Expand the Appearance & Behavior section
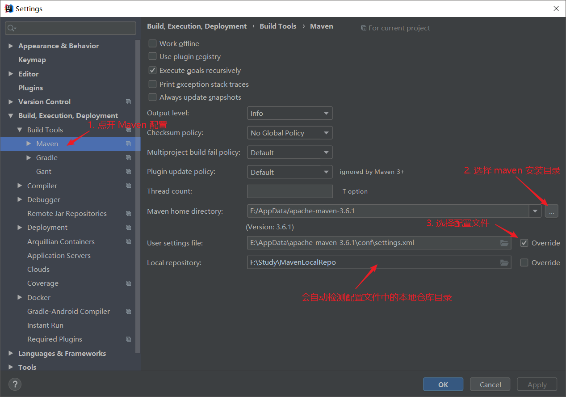Screen dimensions: 566x397 [x=11, y=46]
